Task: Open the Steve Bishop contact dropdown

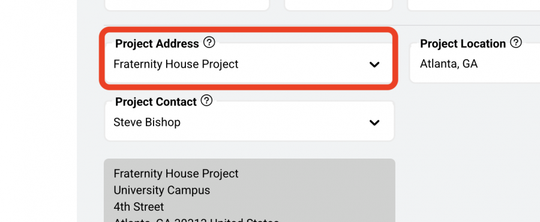Action: click(249, 121)
